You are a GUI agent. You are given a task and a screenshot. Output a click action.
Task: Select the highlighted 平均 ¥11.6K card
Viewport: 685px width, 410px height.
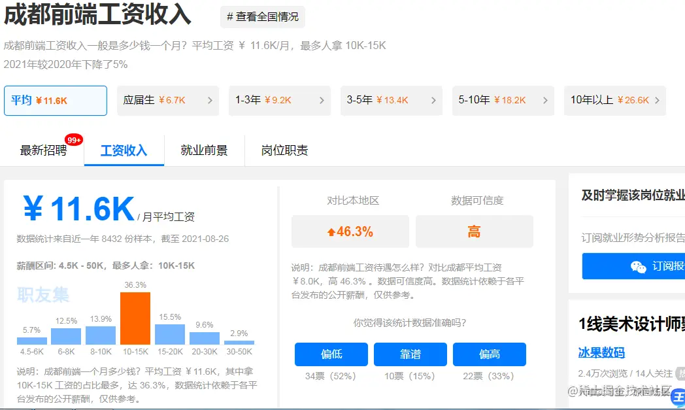pyautogui.click(x=56, y=101)
